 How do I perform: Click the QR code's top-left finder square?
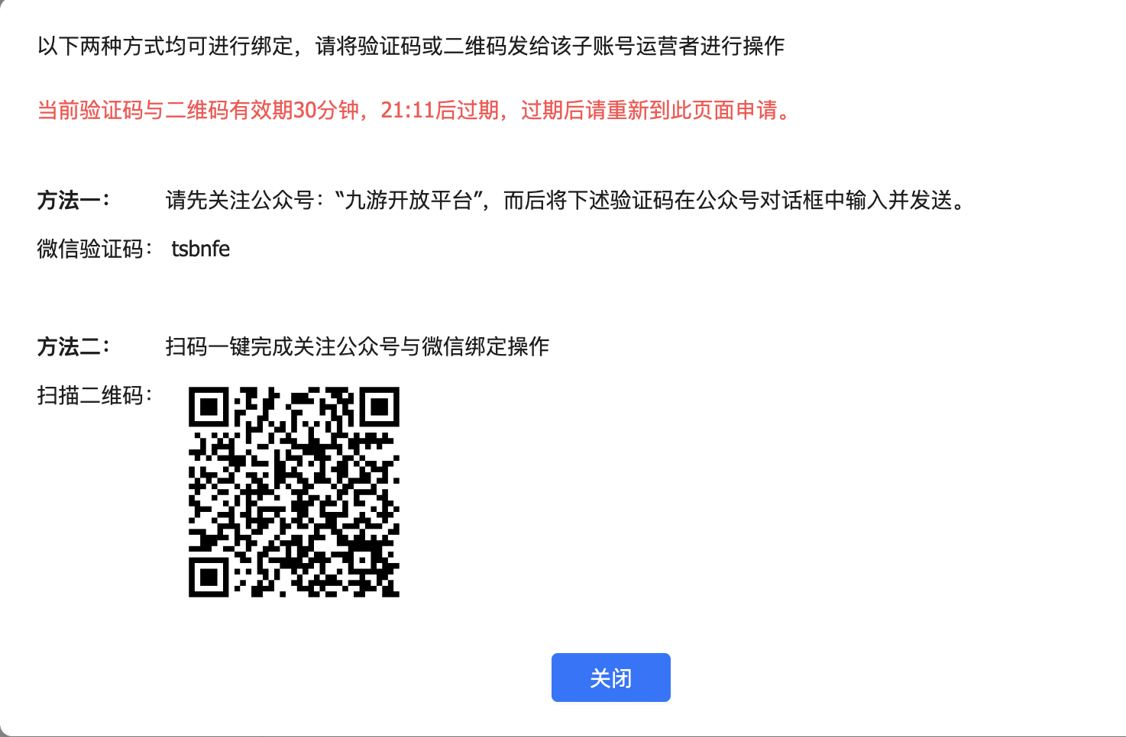(x=209, y=407)
